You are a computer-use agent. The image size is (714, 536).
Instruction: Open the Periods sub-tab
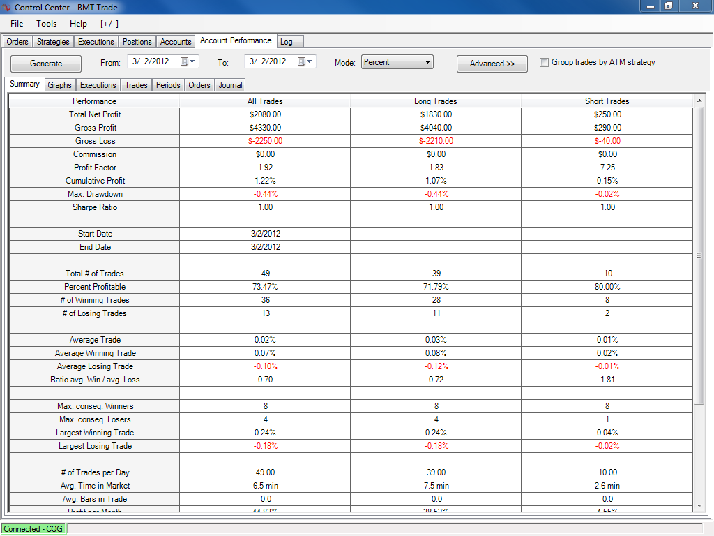[x=168, y=85]
